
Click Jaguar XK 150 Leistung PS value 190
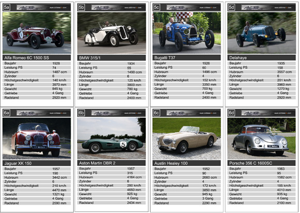pyautogui.click(x=55, y=173)
